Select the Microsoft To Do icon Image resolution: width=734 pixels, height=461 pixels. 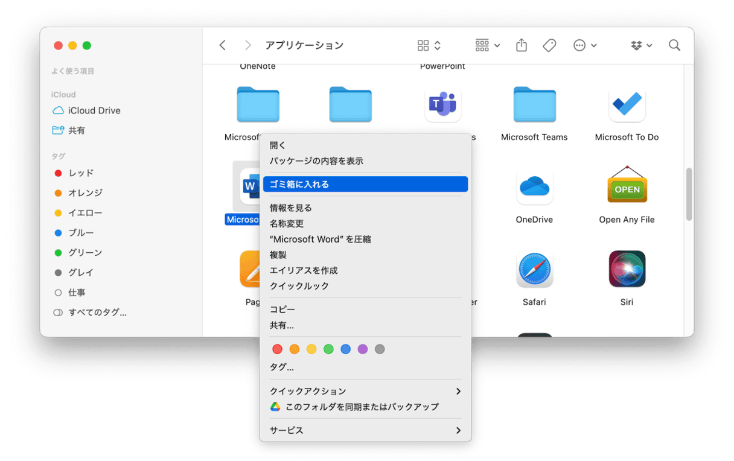pyautogui.click(x=627, y=104)
